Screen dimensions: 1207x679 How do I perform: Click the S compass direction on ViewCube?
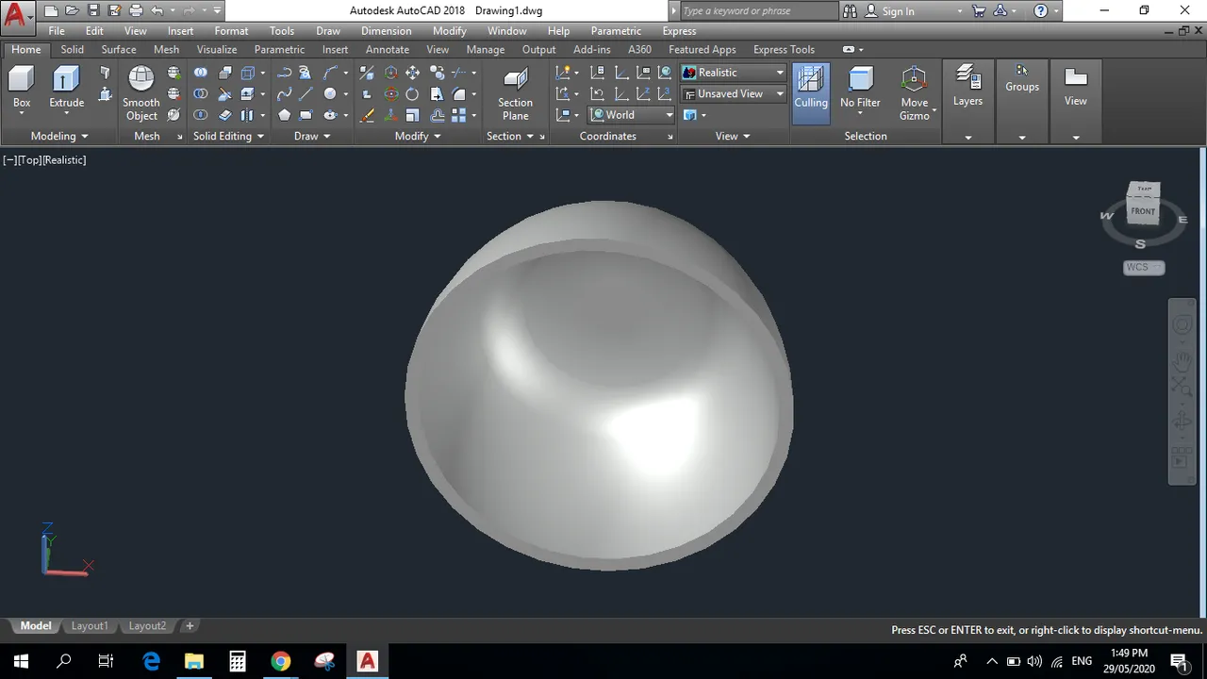pos(1140,243)
